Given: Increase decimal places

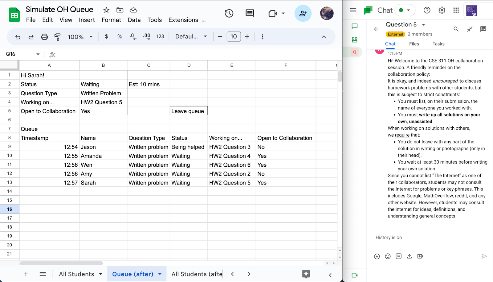Looking at the screenshot, I should [x=146, y=37].
